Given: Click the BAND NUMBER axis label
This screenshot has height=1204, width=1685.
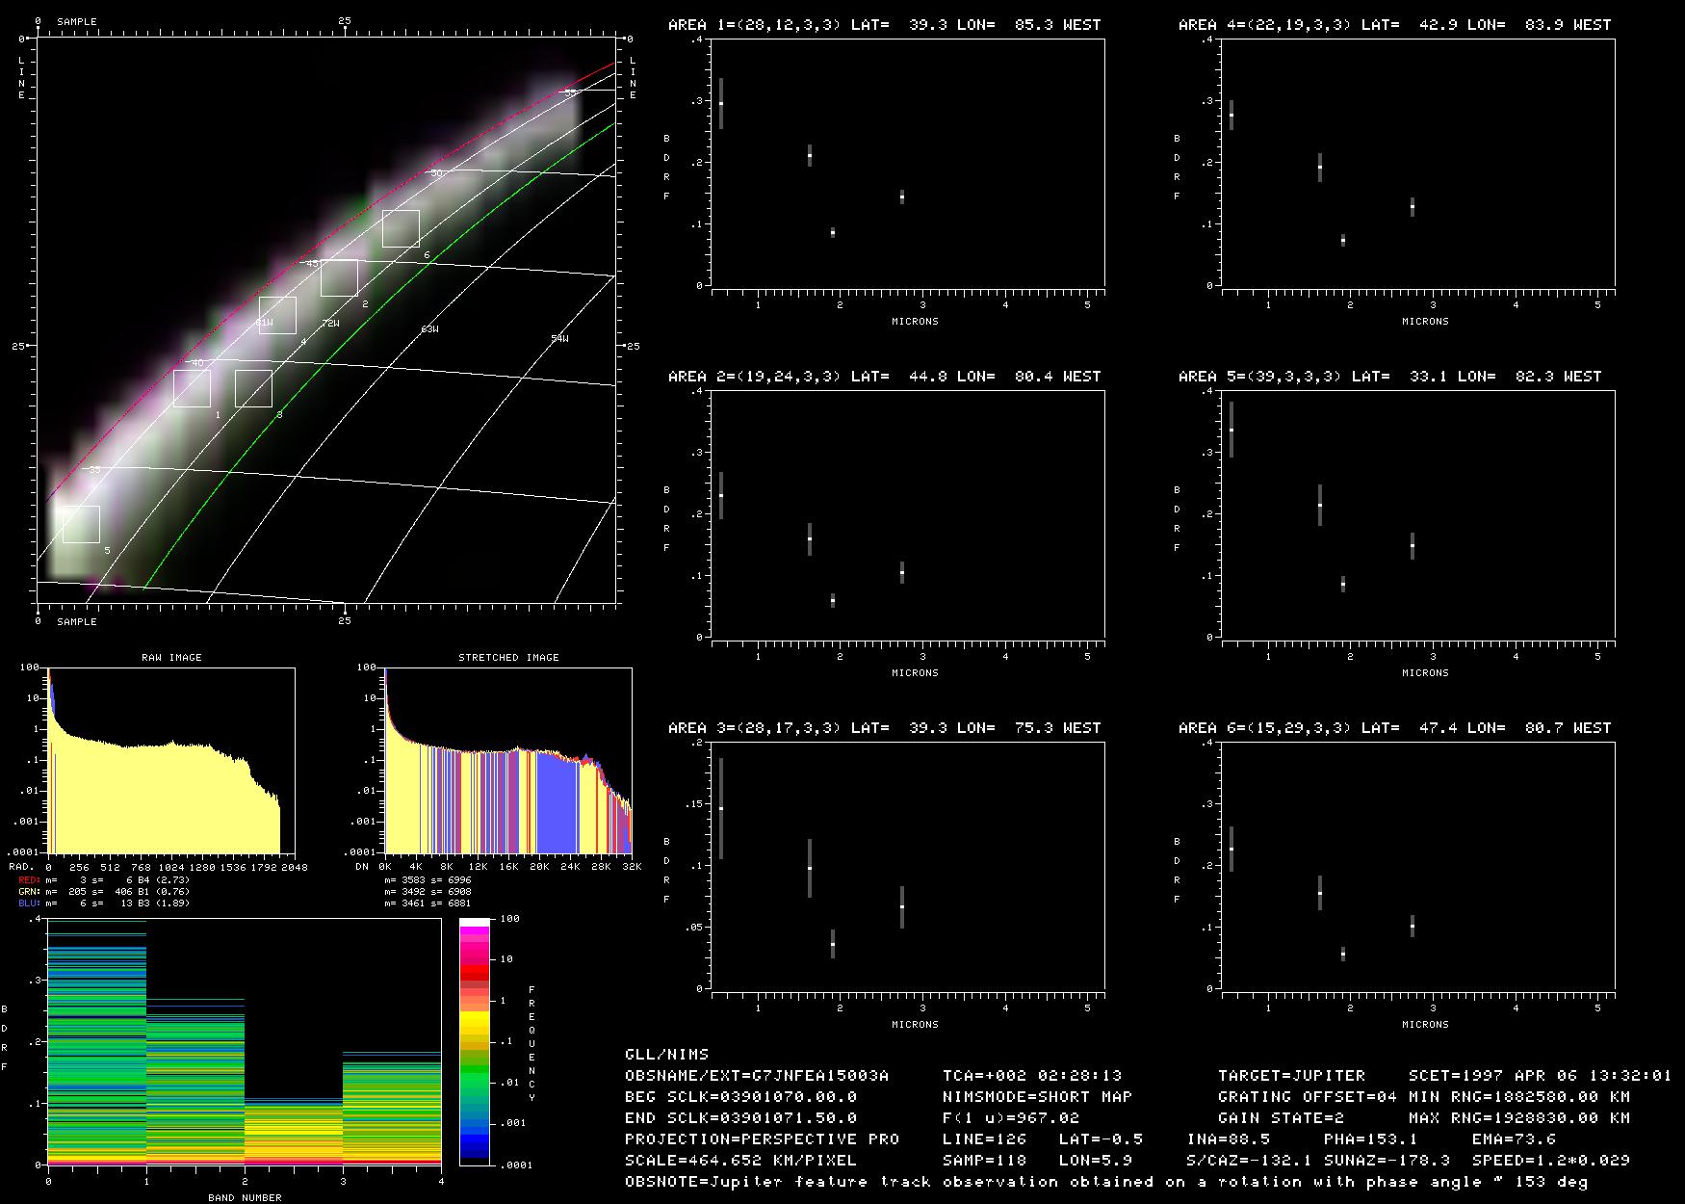Looking at the screenshot, I should pos(245,1198).
